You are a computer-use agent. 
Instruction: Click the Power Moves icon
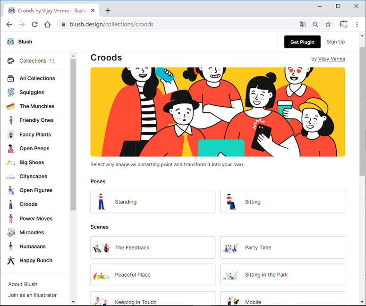click(11, 219)
